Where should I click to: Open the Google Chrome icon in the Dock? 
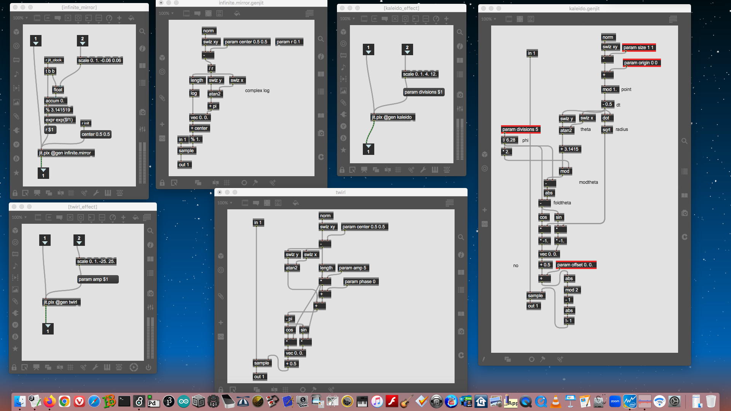64,401
